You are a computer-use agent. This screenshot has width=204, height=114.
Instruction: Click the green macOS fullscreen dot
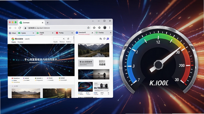point(16,22)
